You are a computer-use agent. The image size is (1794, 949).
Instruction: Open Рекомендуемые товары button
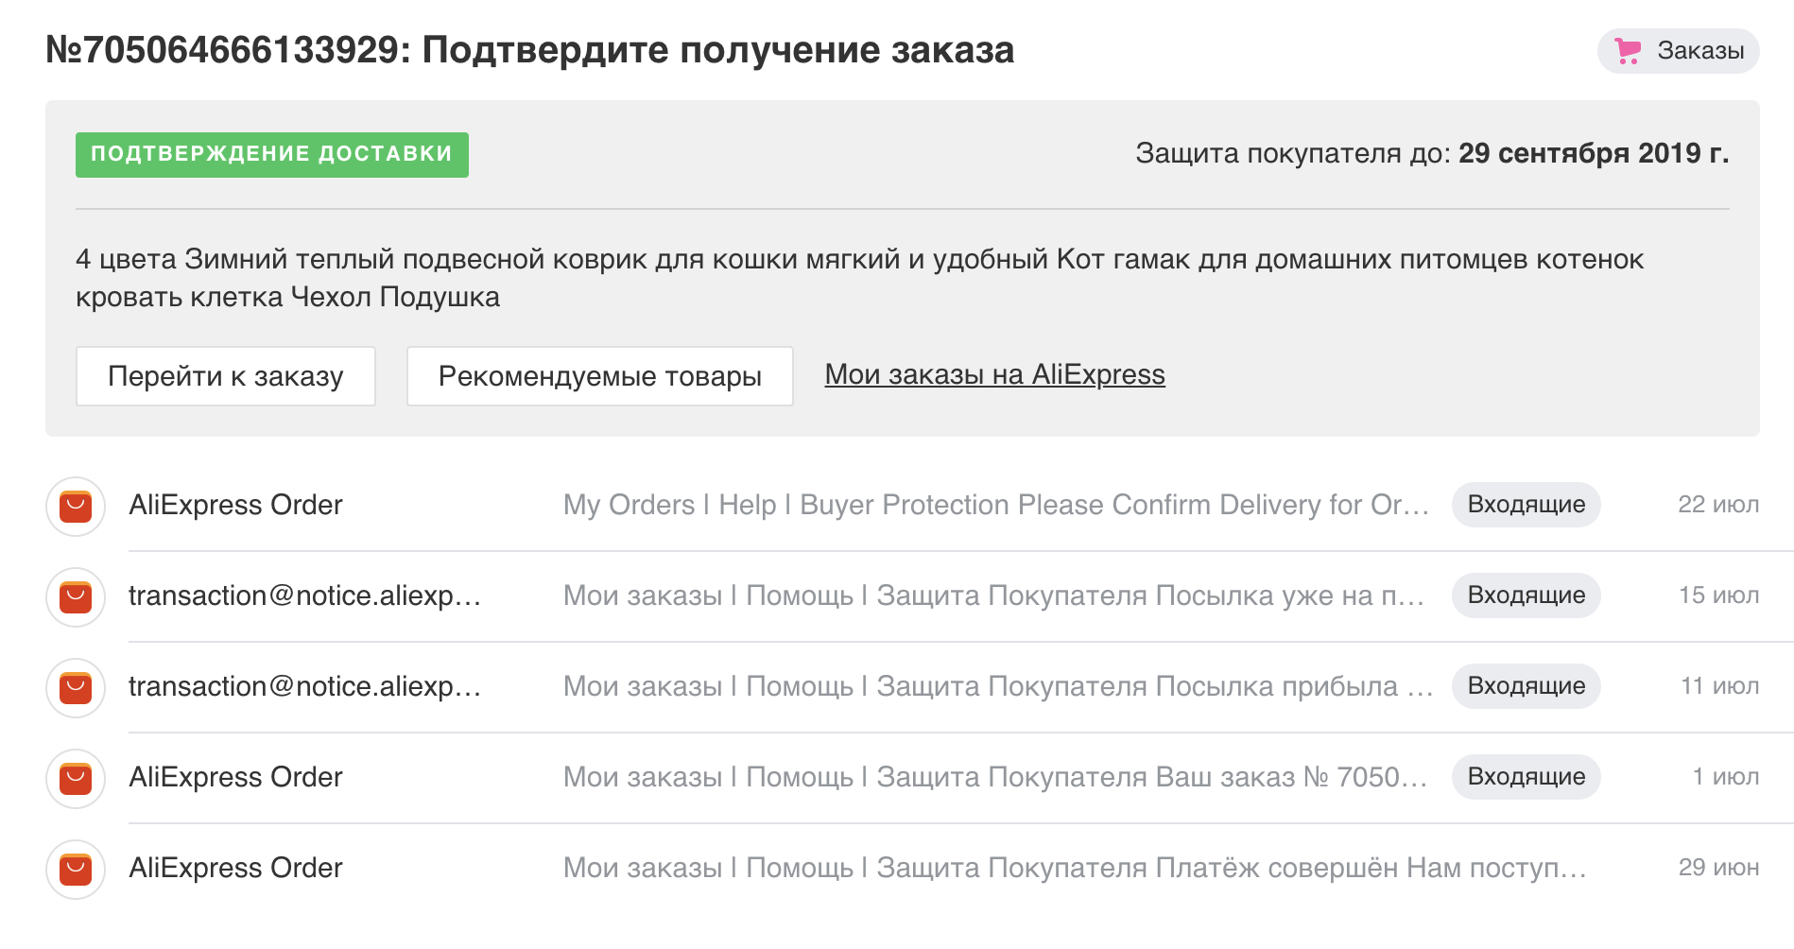pyautogui.click(x=600, y=376)
